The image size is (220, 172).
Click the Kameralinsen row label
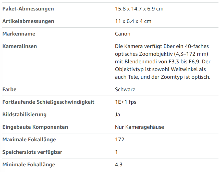[x=20, y=46]
